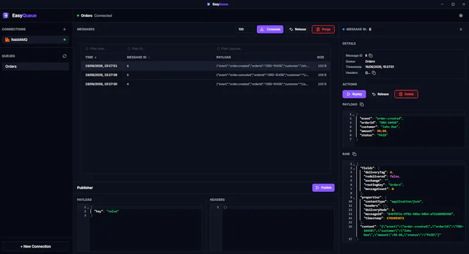Click the "John Doe" customer value
The image size is (469, 254).
(389, 127)
